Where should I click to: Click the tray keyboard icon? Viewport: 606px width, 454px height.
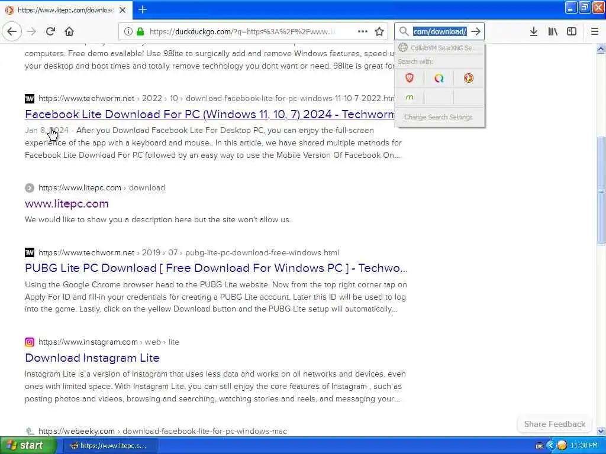[x=540, y=446]
